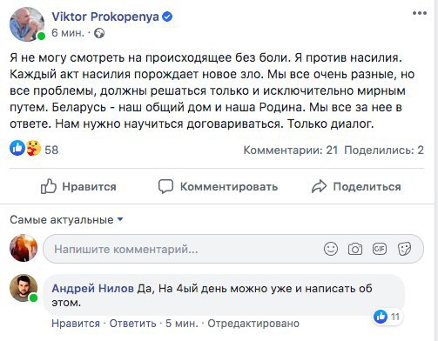Click the Комментировать button
438x341 pixels.
(x=218, y=186)
